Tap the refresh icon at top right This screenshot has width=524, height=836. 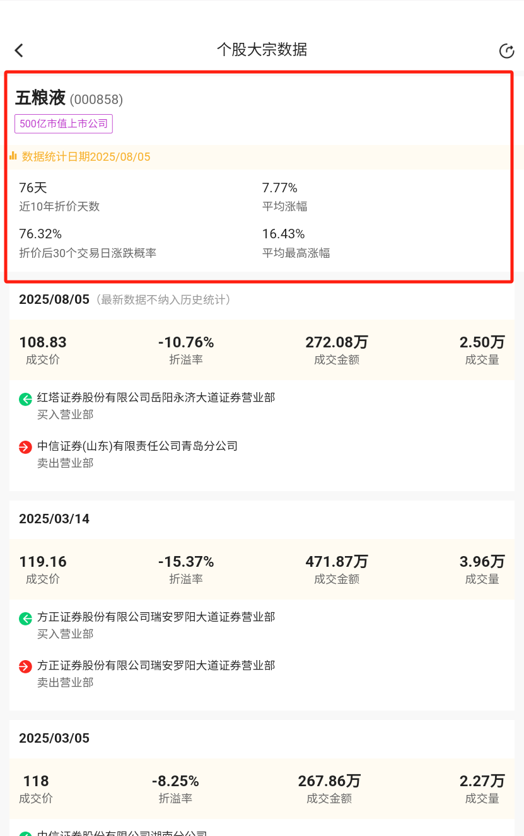click(x=506, y=51)
